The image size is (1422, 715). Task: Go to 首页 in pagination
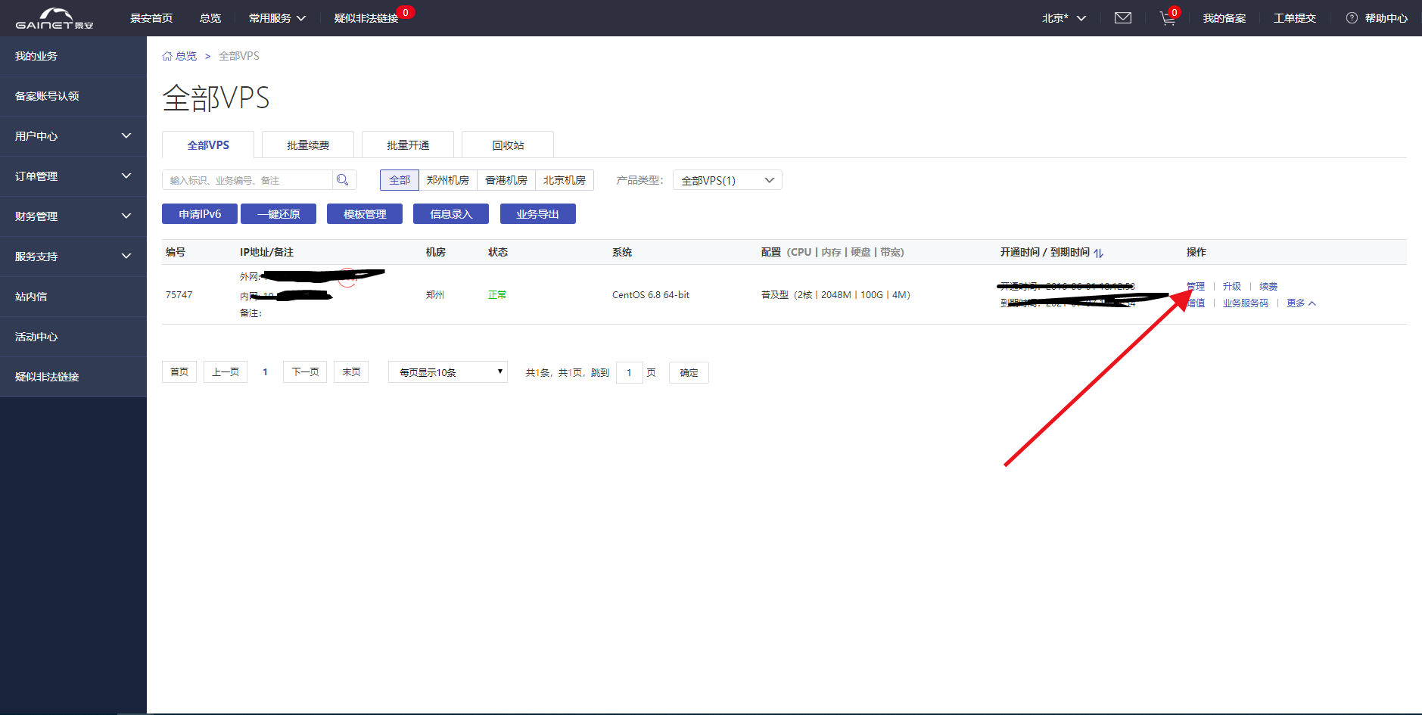tap(179, 372)
